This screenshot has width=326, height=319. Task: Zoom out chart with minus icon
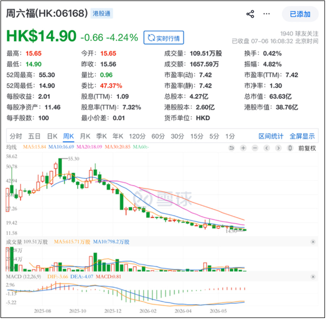click(x=255, y=148)
